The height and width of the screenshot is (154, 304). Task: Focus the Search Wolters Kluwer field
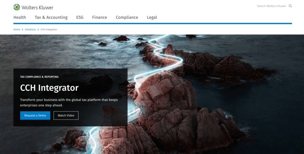coord(271,6)
